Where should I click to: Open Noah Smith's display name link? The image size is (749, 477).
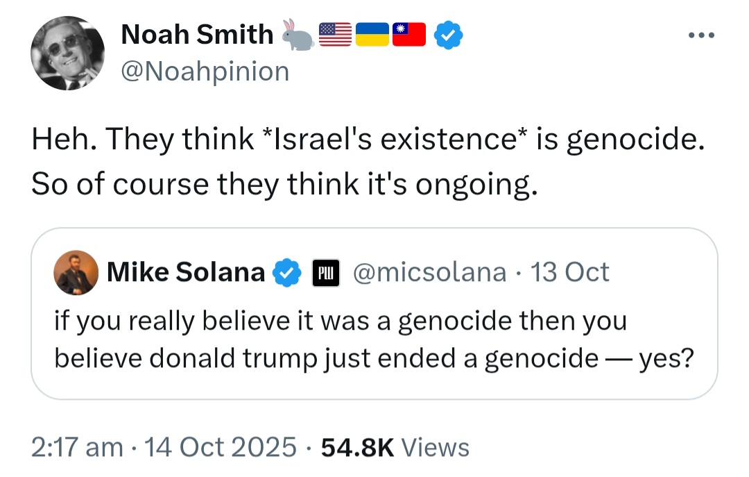pos(197,35)
